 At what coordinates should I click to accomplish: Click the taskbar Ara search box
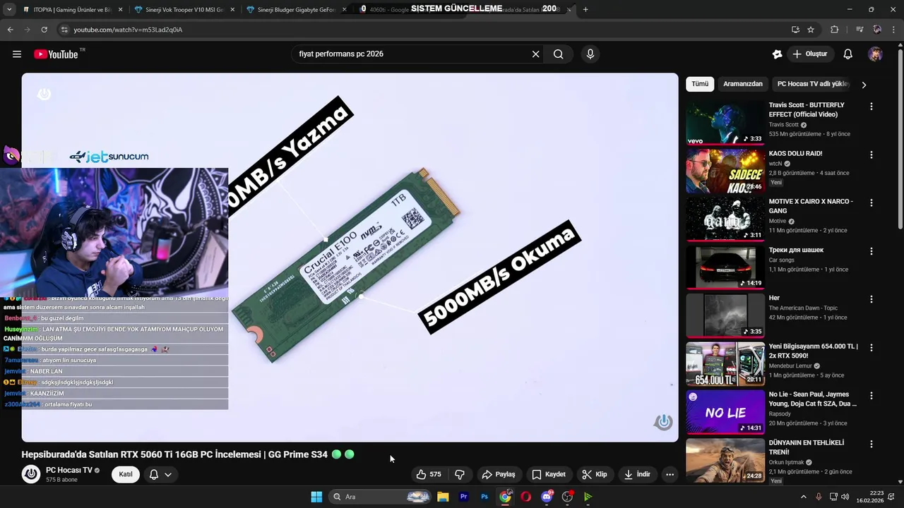tap(381, 497)
